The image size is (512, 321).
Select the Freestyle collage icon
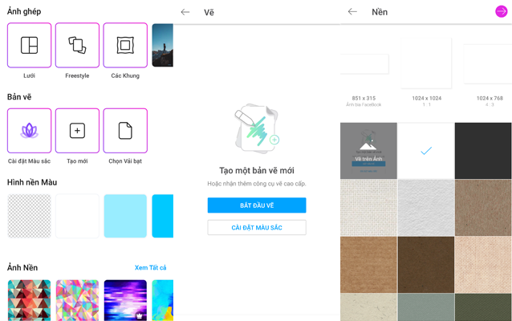(77, 45)
